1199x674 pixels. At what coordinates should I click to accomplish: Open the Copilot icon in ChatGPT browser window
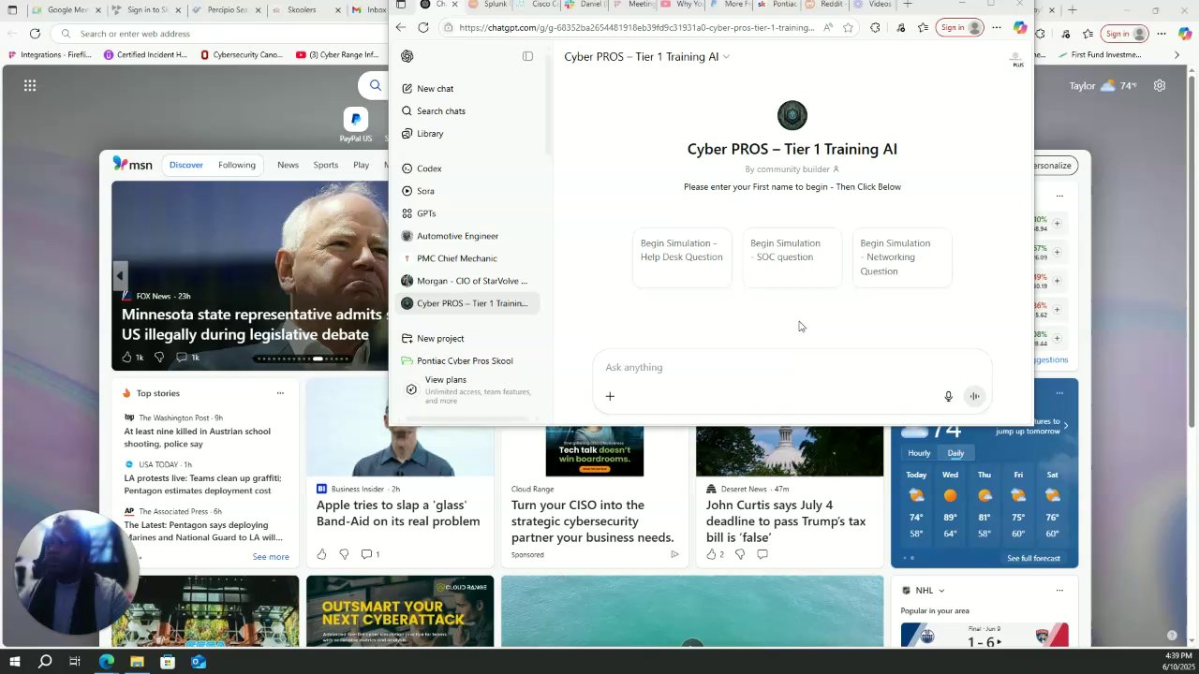pos(1020,28)
